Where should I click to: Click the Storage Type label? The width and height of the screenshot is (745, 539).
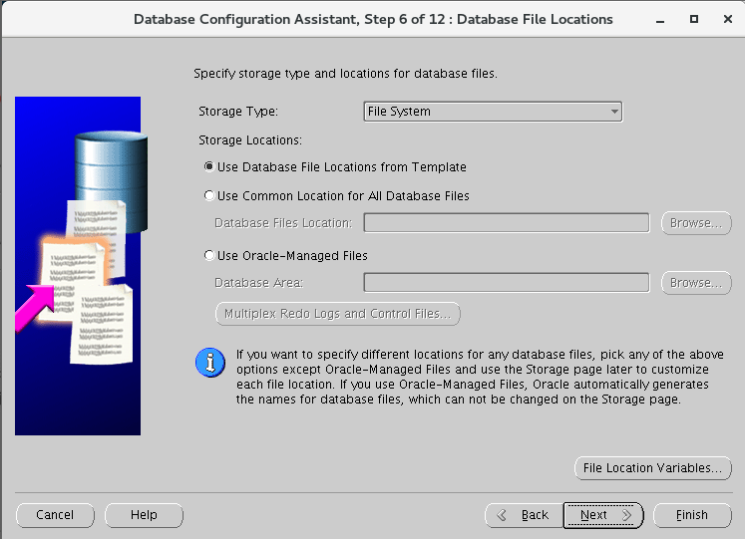click(238, 112)
